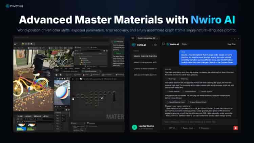Toggle the sidebar panel icon in chat header
The image size is (254, 143).
163,44
